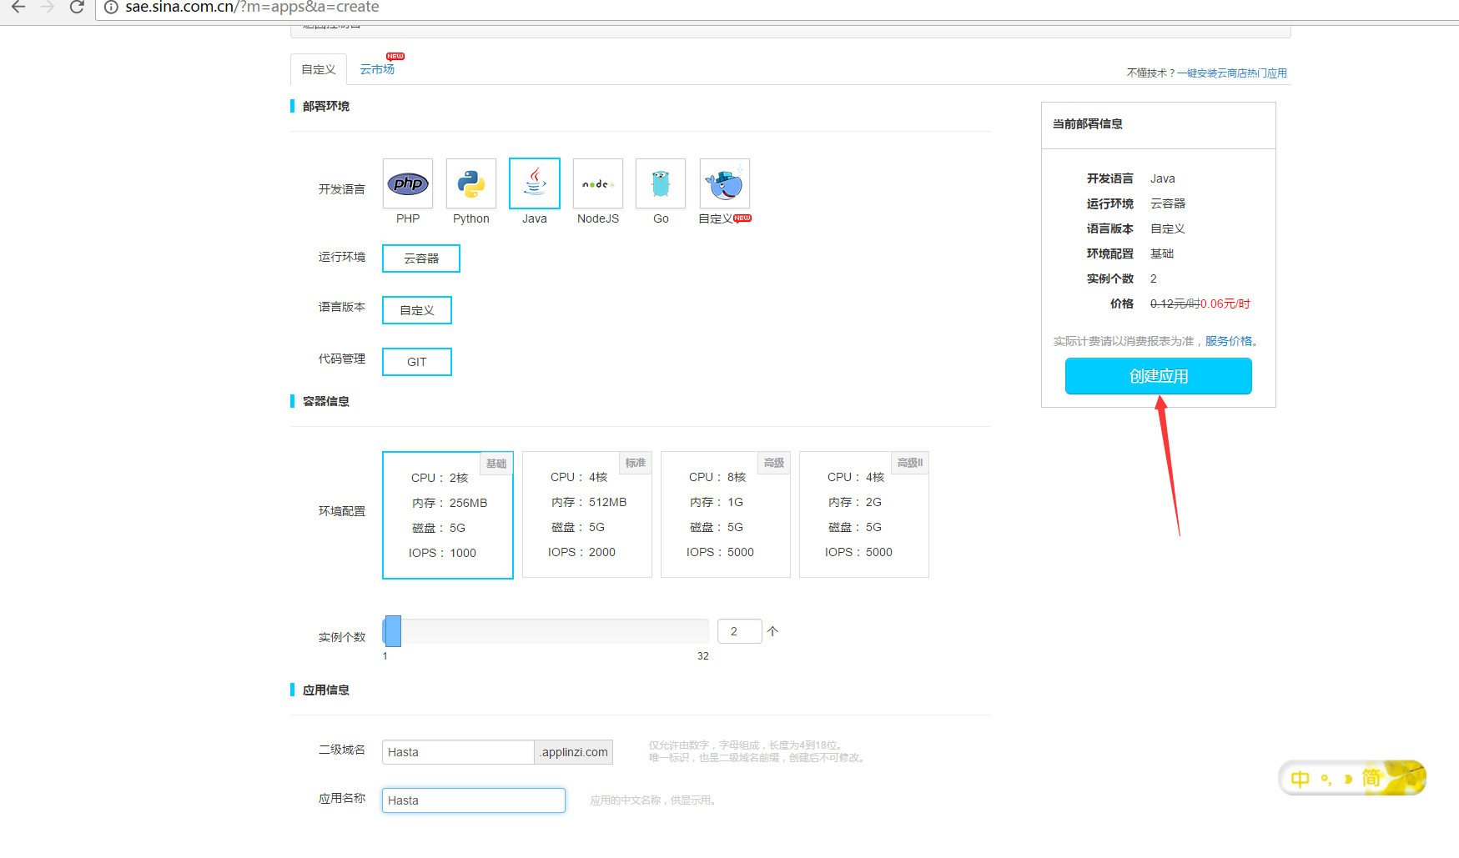
Task: Click the 二级域名 input containing Hasta
Action: (x=458, y=752)
